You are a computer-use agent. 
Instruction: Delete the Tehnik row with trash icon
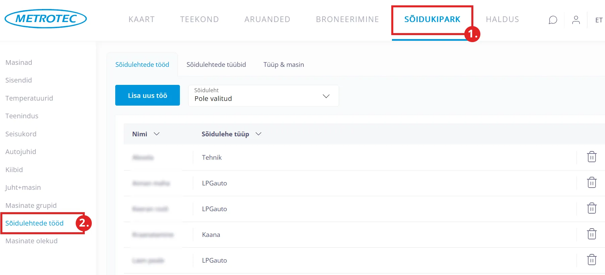pyautogui.click(x=592, y=157)
